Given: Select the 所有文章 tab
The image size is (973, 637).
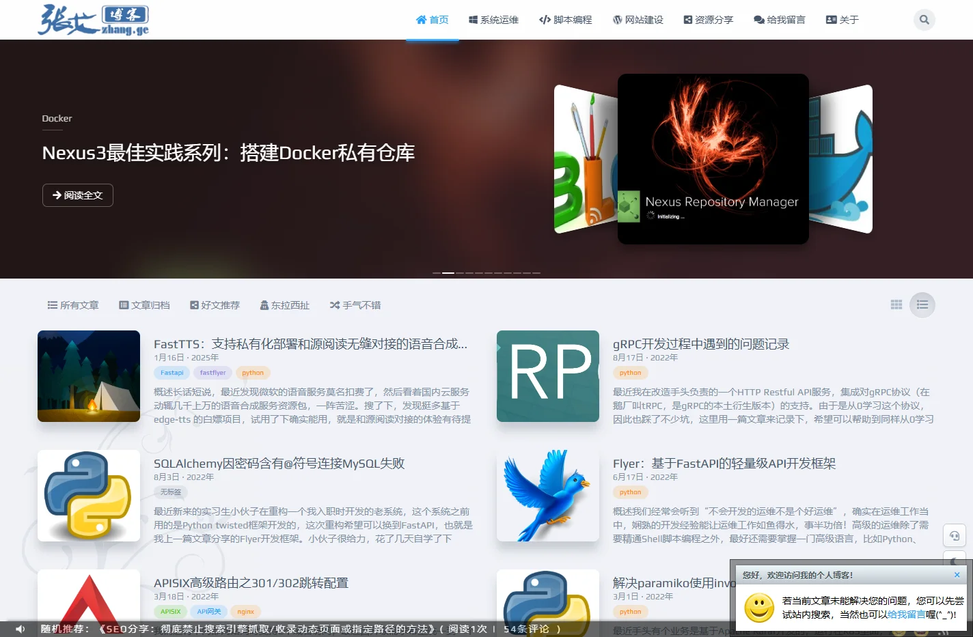Looking at the screenshot, I should pos(73,305).
